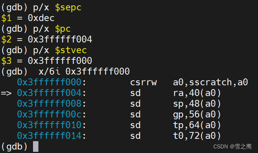Click 'sd' mnemonic on the 0x3ffffff004 line
Image resolution: width=258 pixels, height=153 pixels.
136,93
